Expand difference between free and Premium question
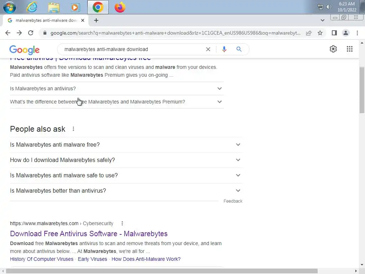The width and height of the screenshot is (365, 274). pos(117,102)
